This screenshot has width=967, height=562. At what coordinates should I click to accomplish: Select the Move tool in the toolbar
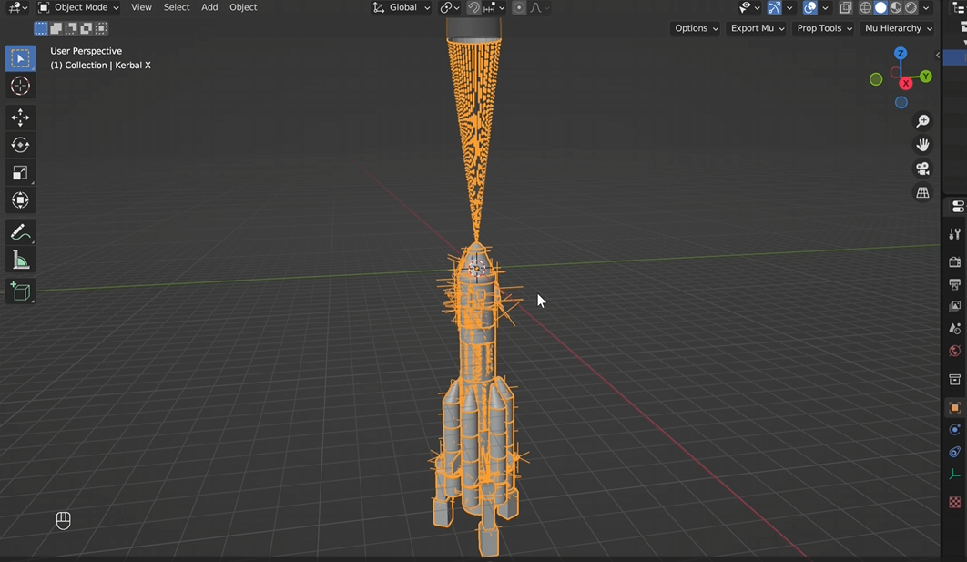click(x=20, y=118)
